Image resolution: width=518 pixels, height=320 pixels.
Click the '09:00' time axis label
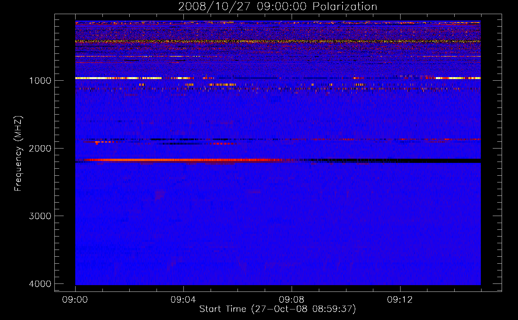click(x=75, y=300)
